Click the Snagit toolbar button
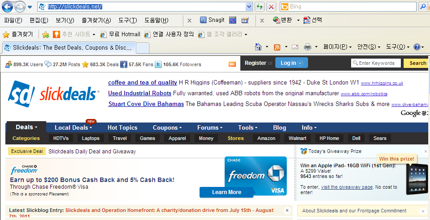 point(212,20)
